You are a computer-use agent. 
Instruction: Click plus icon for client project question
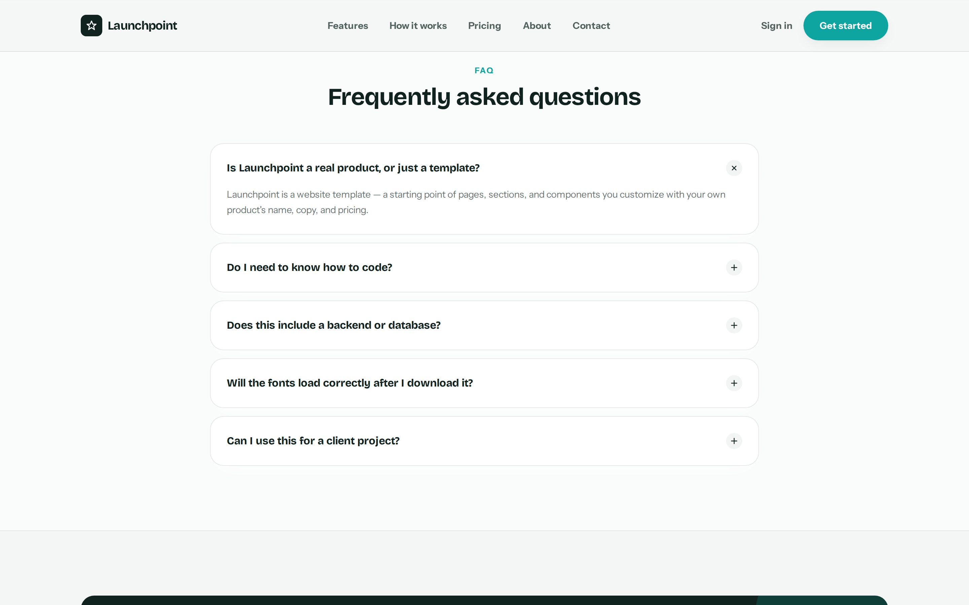tap(733, 441)
